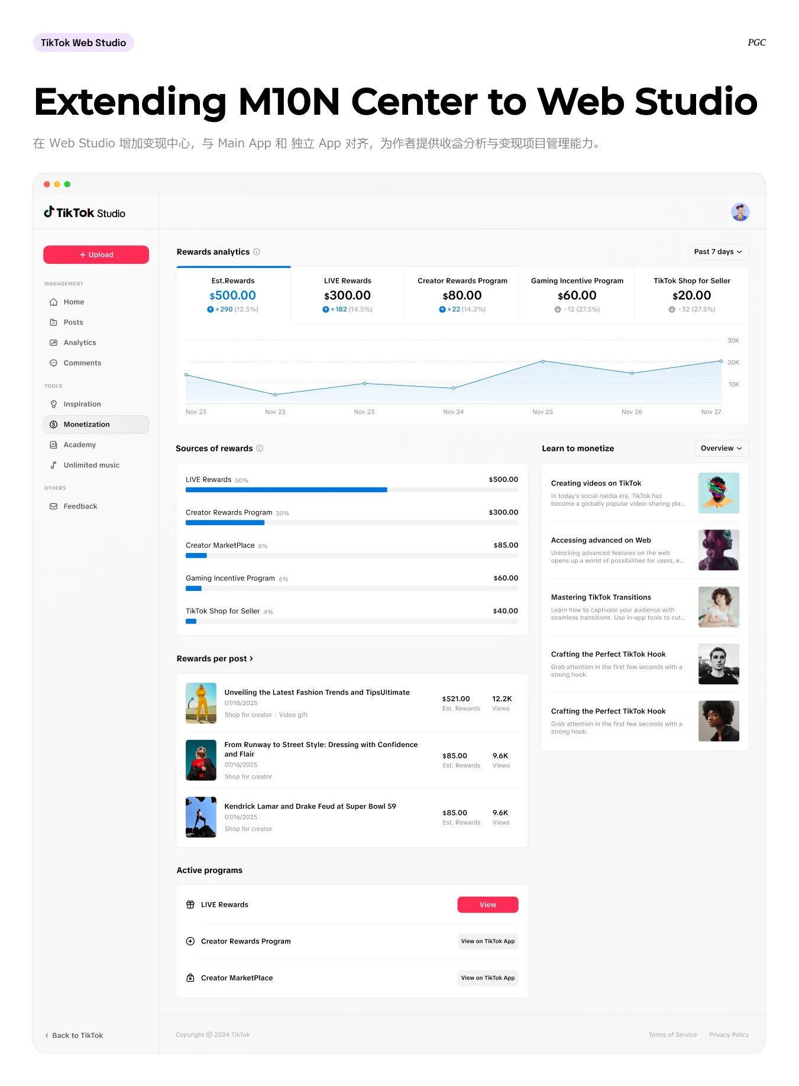Click the Posts icon in sidebar
This screenshot has width=799, height=1086.
pyautogui.click(x=53, y=322)
